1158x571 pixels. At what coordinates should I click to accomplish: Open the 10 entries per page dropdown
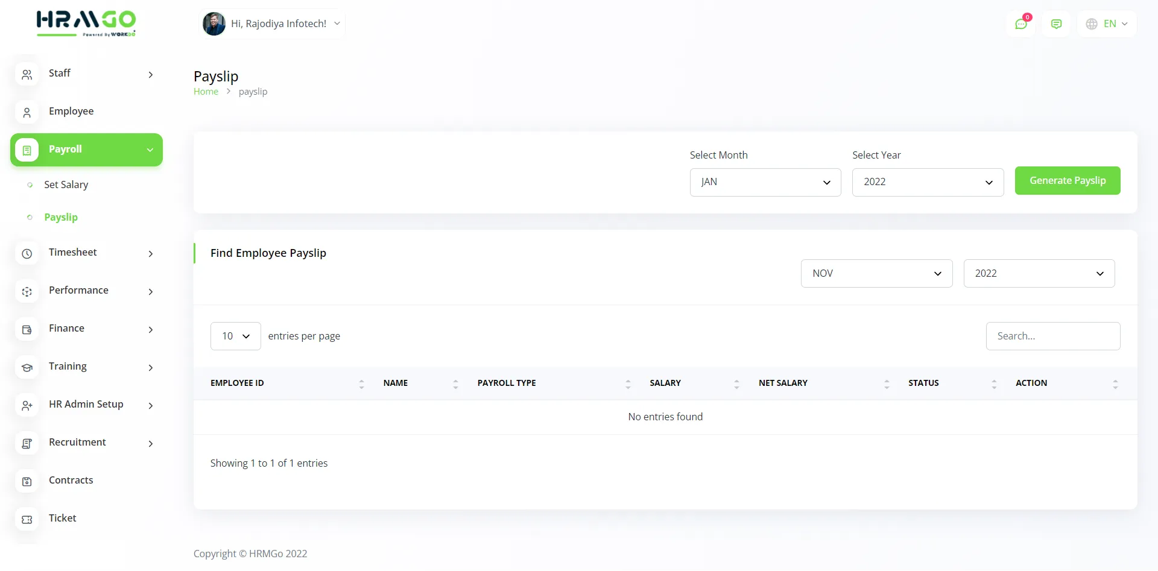click(236, 336)
